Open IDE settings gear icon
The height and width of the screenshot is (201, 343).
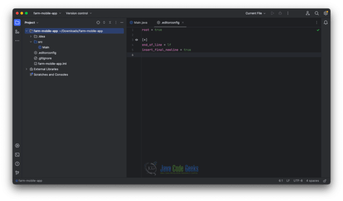tap(326, 13)
